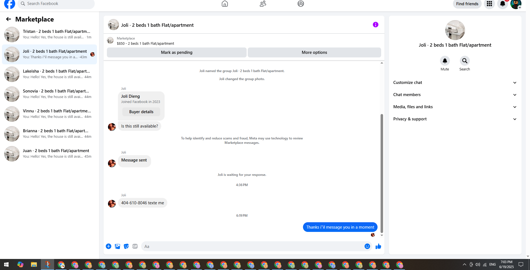Click the 'Is this still available?' message
530x270 pixels.
pyautogui.click(x=139, y=126)
